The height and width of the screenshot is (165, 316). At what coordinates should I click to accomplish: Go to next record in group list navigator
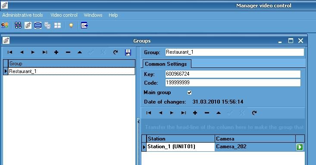33,52
